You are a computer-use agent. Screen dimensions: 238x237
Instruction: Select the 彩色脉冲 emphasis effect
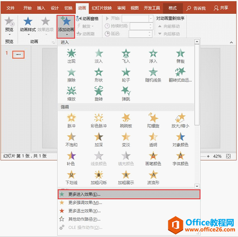pos(99,120)
